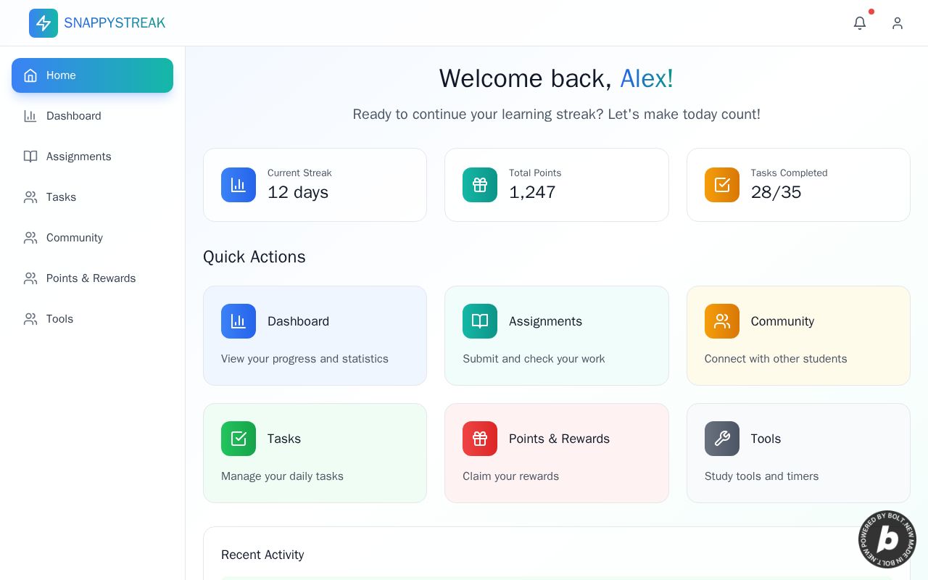928x580 pixels.
Task: Click the sidebar Assignments book icon
Action: tap(30, 157)
